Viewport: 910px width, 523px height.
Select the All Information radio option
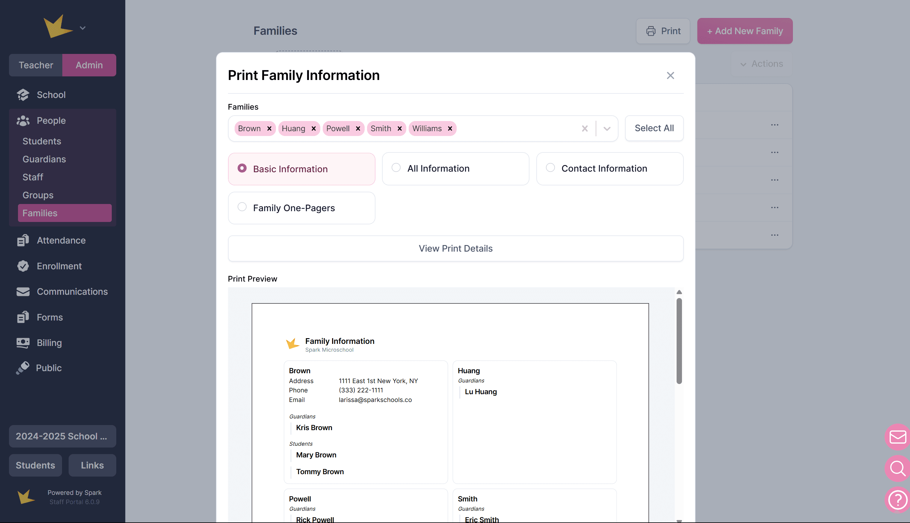(396, 168)
